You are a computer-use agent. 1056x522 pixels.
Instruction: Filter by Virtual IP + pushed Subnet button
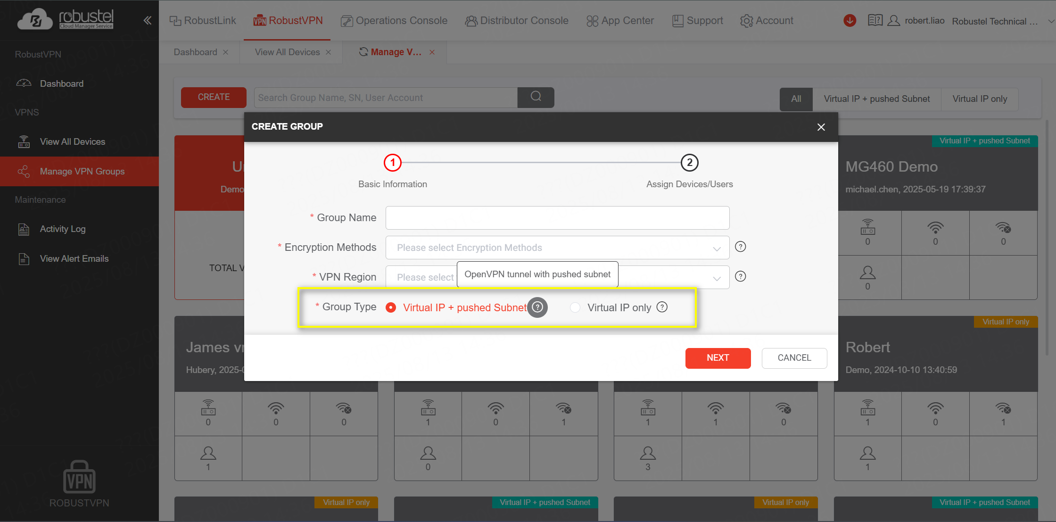[877, 99]
